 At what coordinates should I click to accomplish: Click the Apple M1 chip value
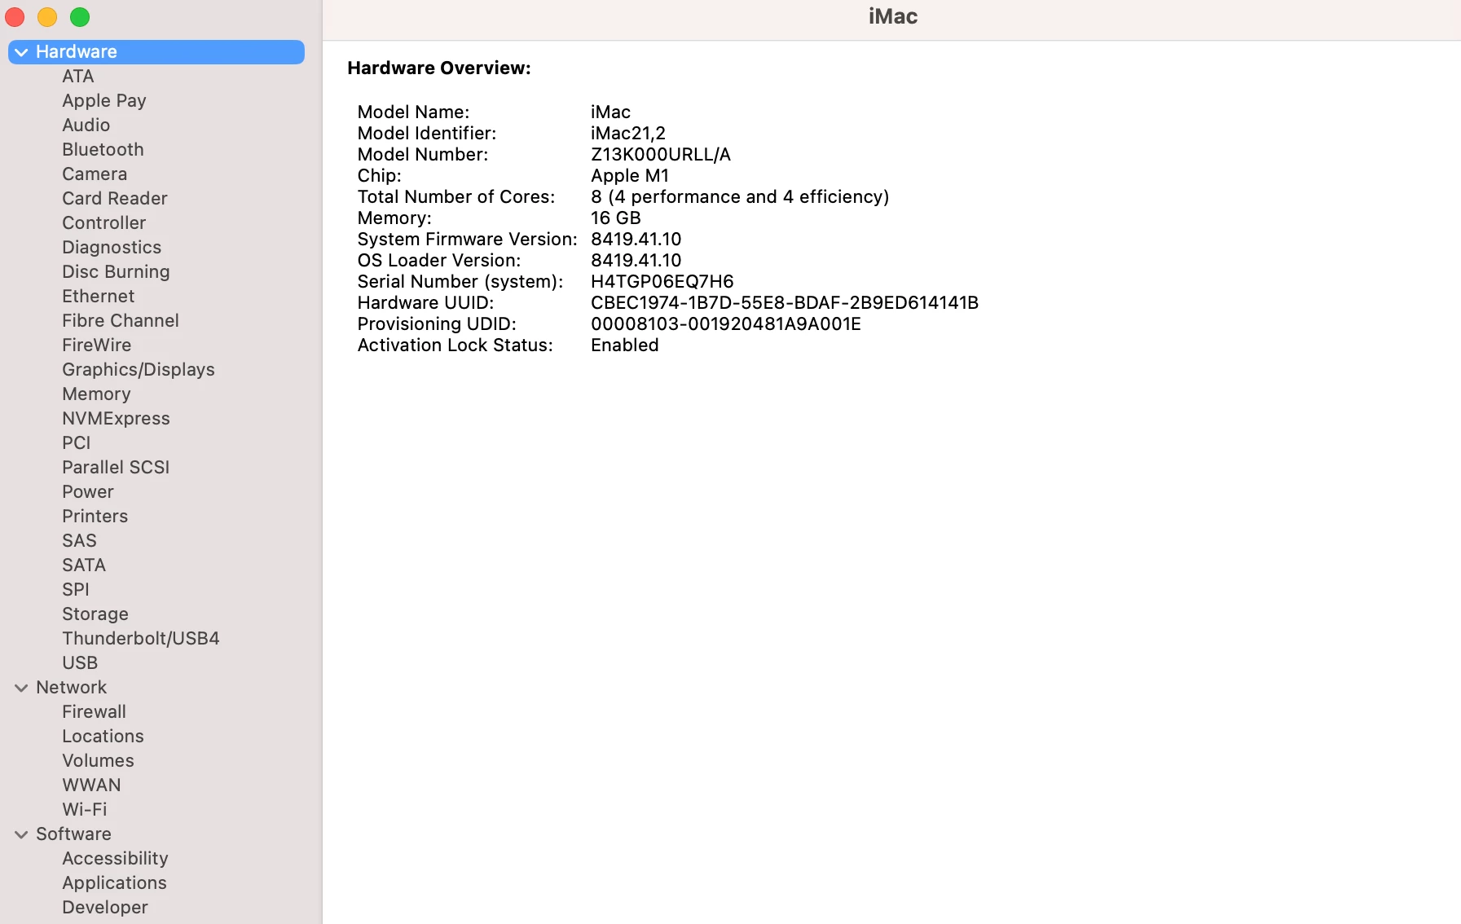pyautogui.click(x=630, y=176)
